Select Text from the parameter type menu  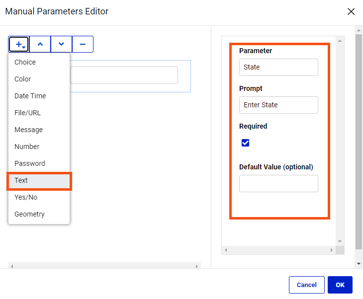pos(39,180)
